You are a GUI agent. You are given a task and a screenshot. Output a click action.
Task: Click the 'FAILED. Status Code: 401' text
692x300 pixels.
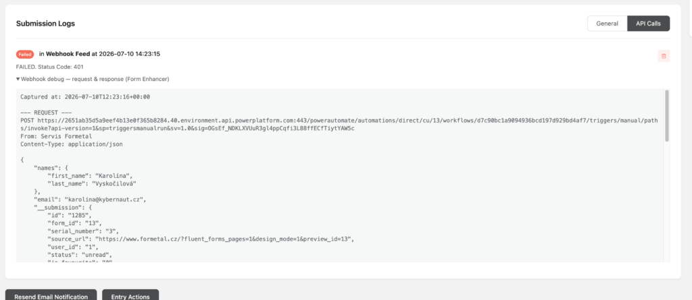click(x=49, y=67)
